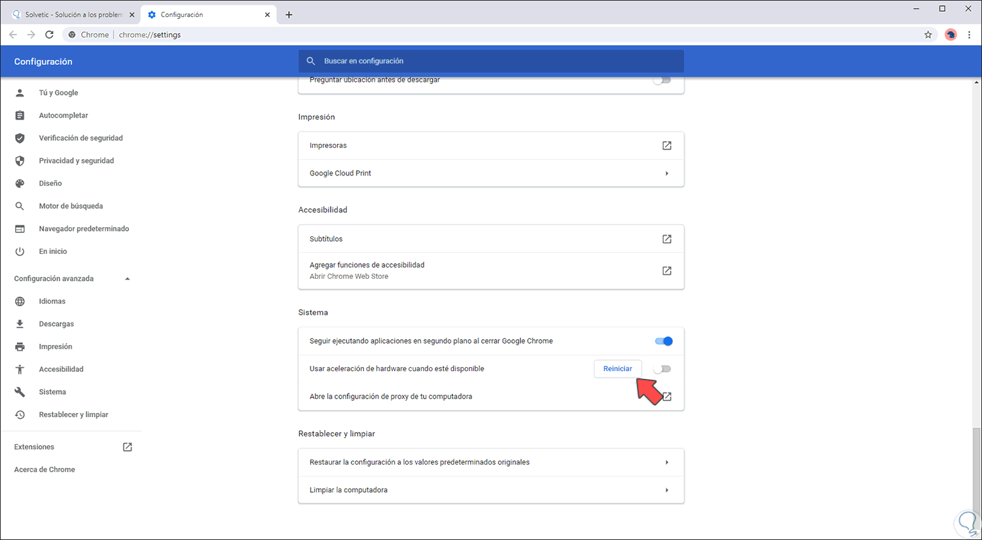
Task: Click the Configuración header title
Action: 43,62
